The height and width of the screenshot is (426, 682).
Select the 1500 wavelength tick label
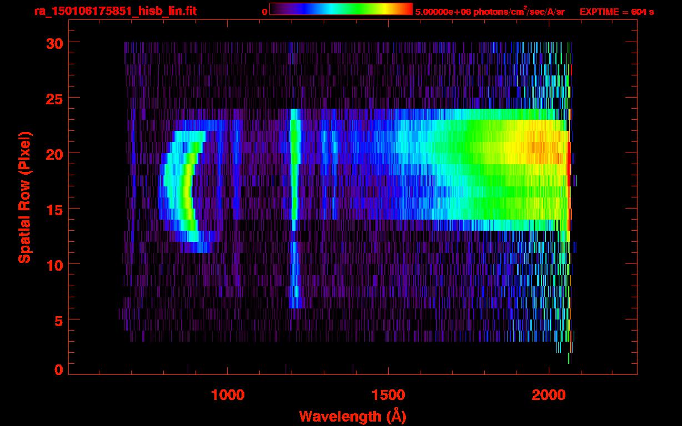388,395
